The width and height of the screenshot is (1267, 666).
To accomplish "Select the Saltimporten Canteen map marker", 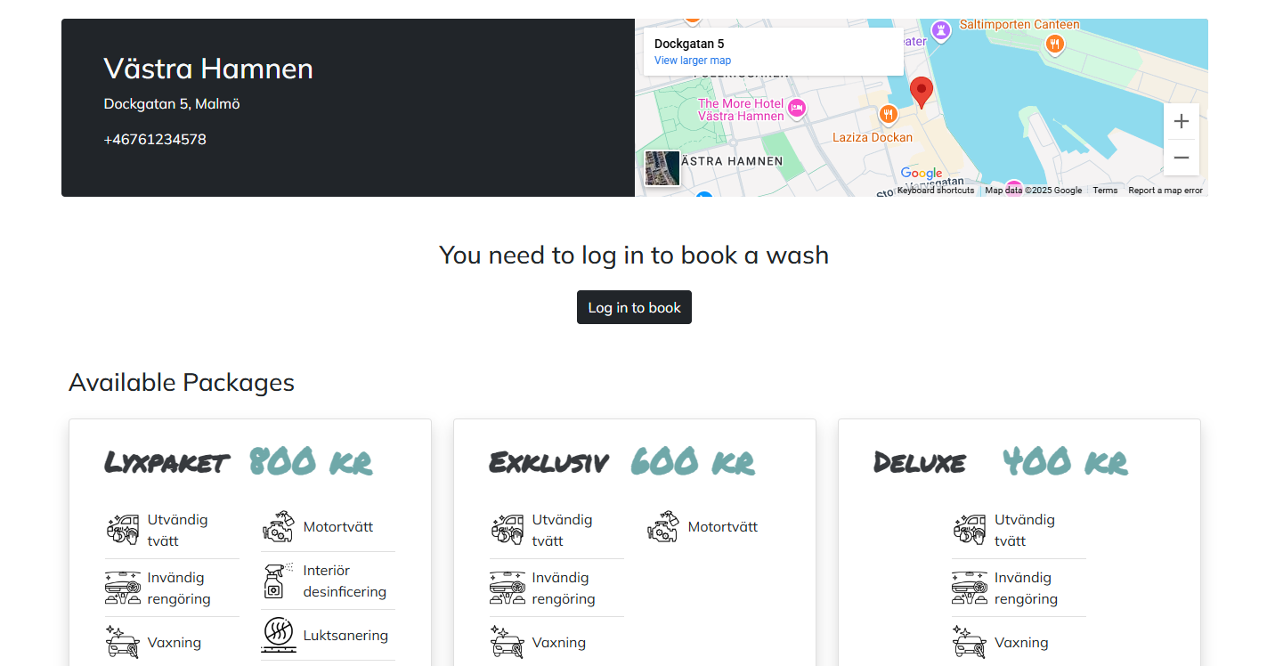I will click(x=1054, y=44).
